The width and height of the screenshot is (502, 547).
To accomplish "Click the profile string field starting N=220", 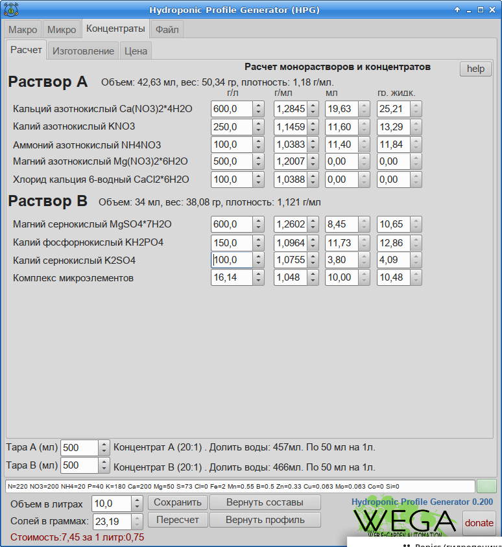I will (x=240, y=486).
